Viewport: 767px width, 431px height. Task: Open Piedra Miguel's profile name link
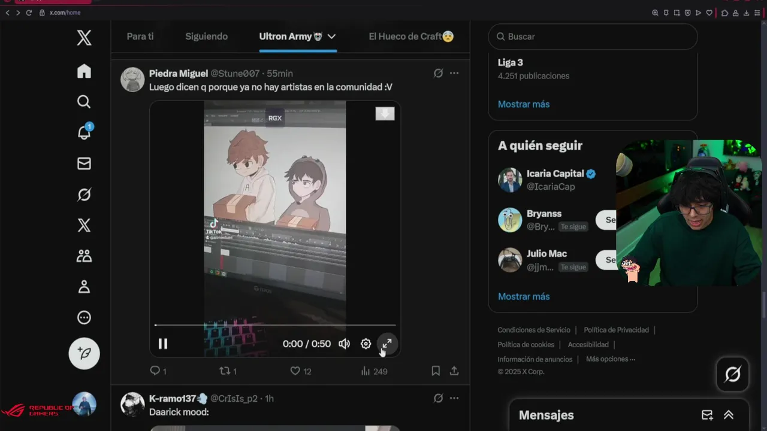pyautogui.click(x=179, y=73)
